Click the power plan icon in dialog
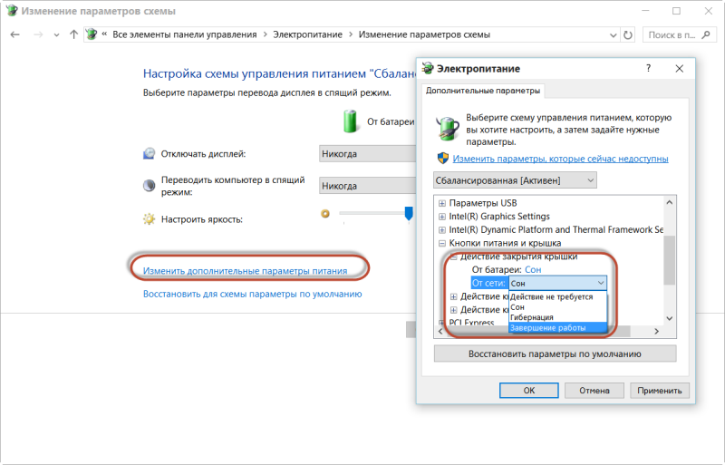The width and height of the screenshot is (725, 465). click(448, 127)
